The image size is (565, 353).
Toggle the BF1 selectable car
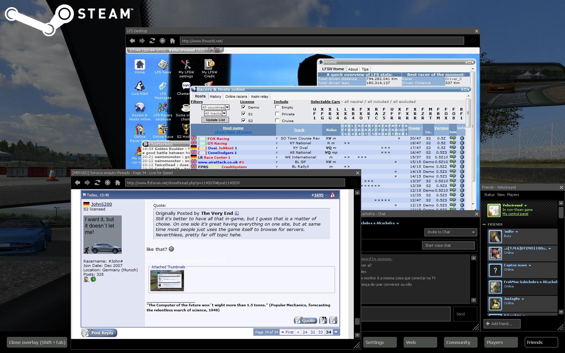point(461,114)
